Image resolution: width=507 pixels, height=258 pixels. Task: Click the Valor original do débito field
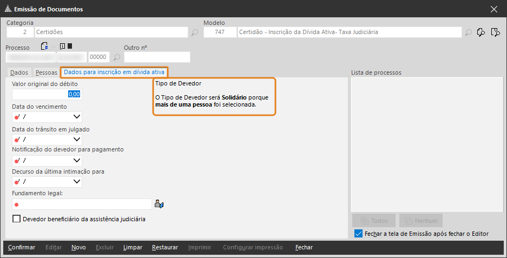47,94
